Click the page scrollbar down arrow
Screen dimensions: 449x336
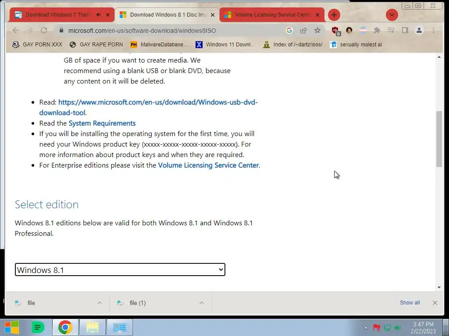point(439,287)
